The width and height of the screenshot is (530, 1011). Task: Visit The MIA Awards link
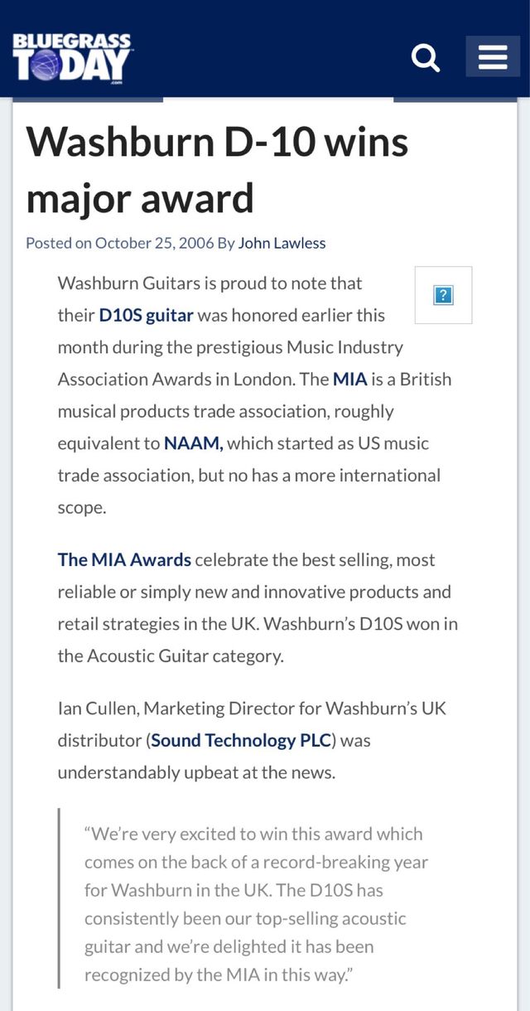click(x=124, y=559)
